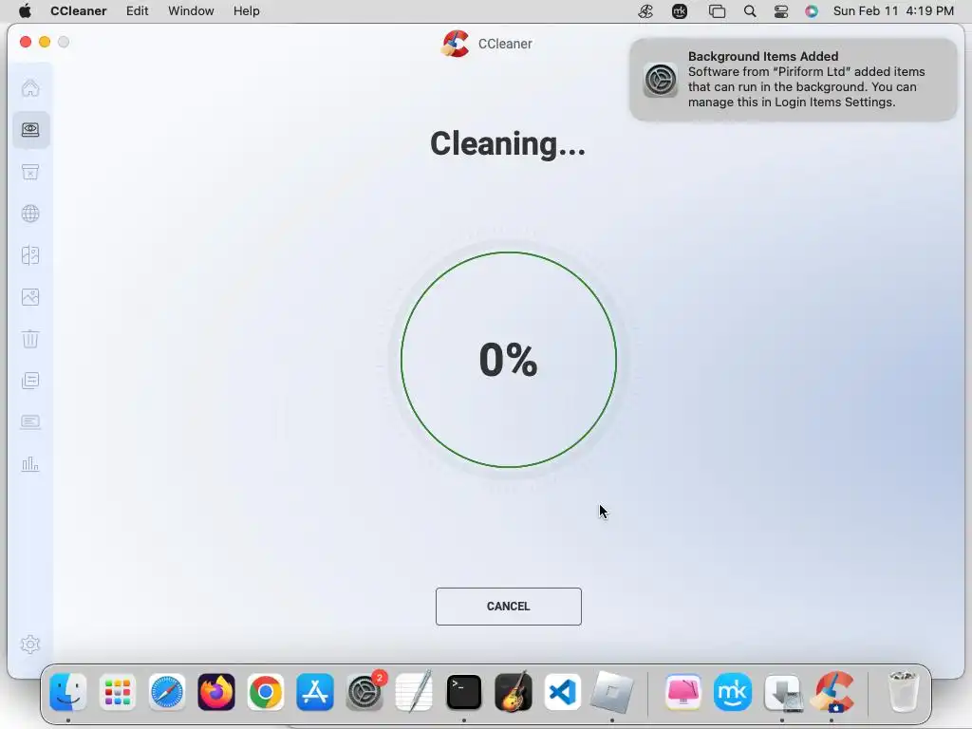
Task: Open Terminal from the Dock
Action: coord(463,692)
